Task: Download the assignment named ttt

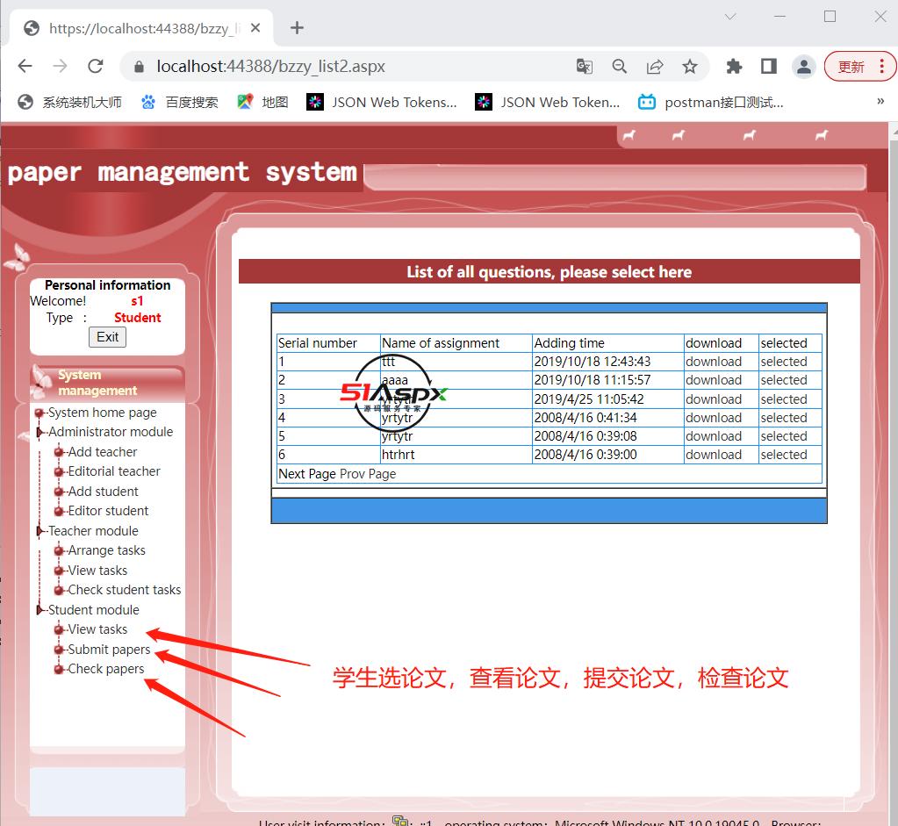Action: 714,361
